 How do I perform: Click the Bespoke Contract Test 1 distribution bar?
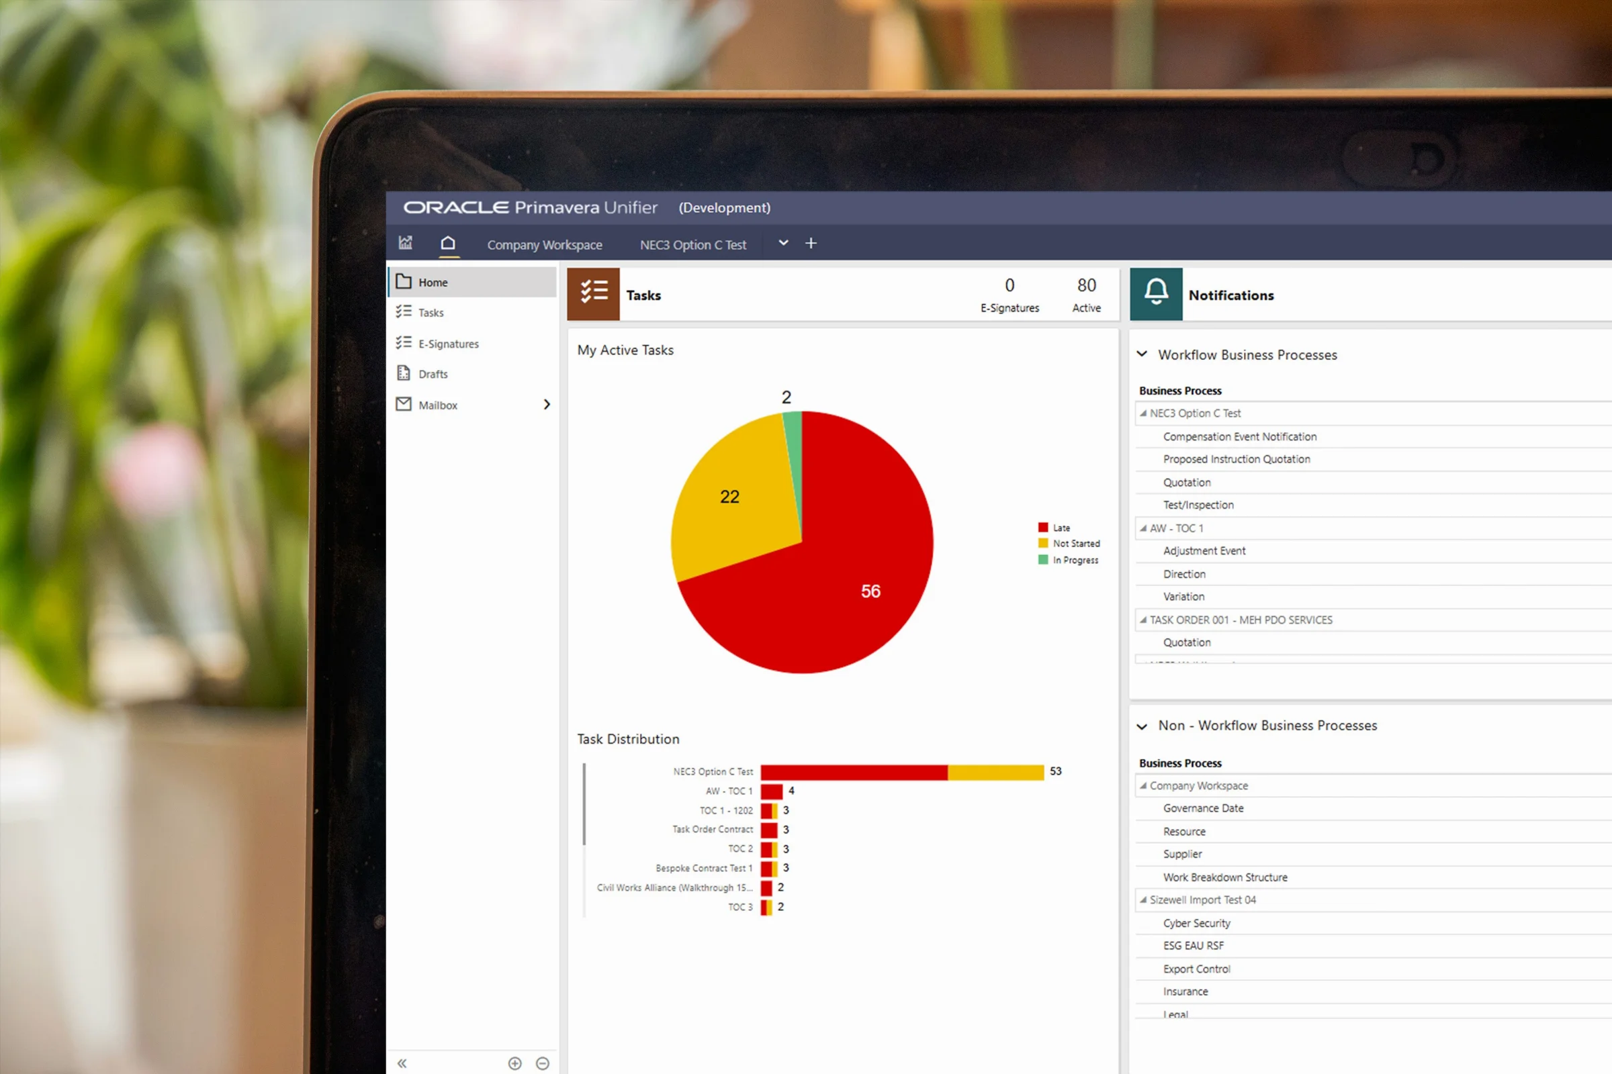(769, 869)
